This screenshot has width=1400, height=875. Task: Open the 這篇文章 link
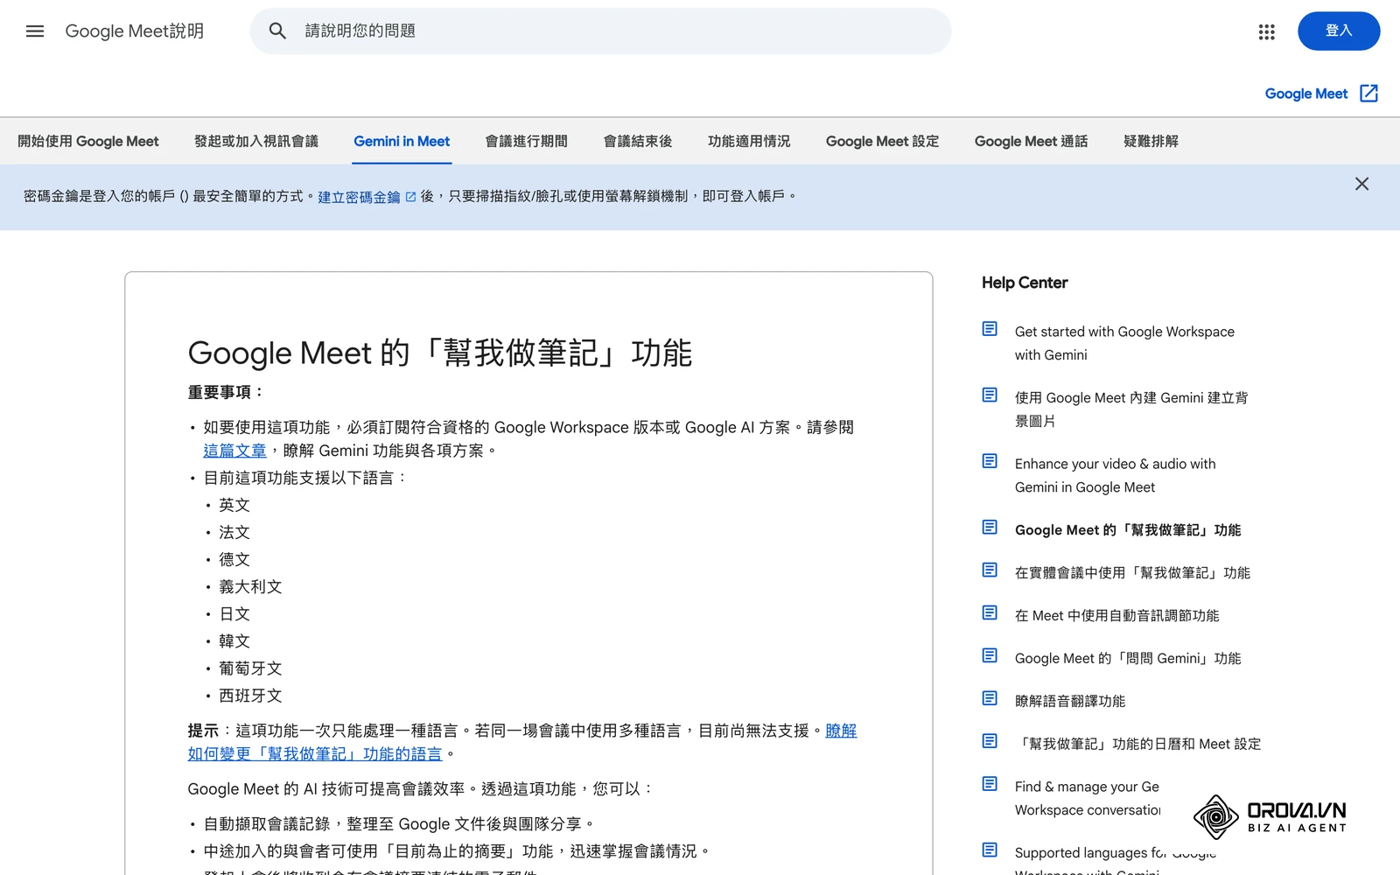point(234,451)
